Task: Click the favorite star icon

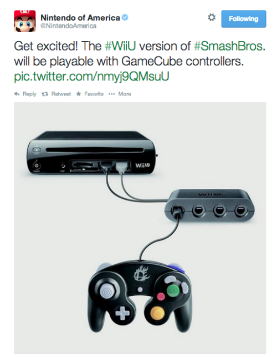Action: (79, 94)
